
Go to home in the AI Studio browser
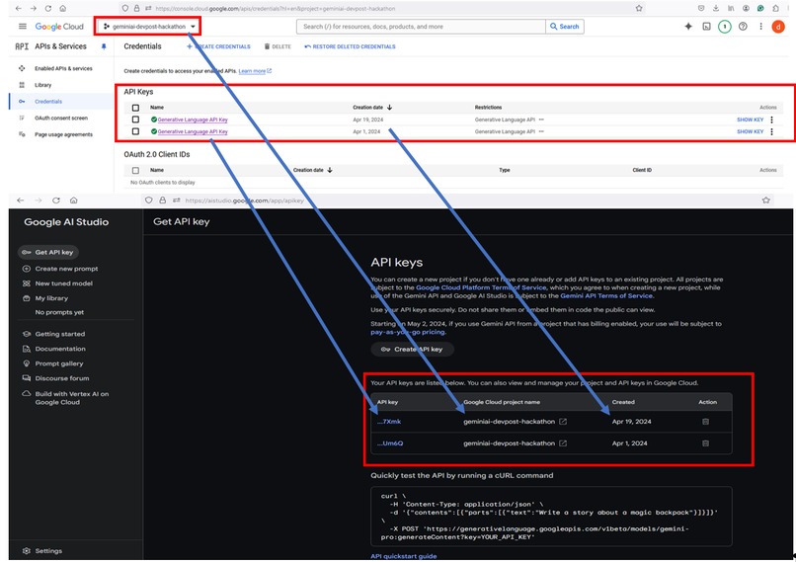[74, 201]
